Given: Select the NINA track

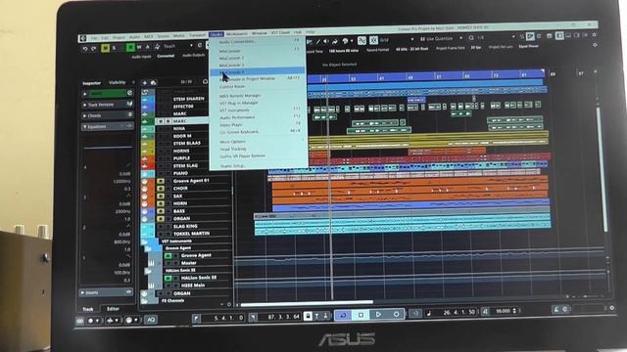Looking at the screenshot, I should coord(179,128).
